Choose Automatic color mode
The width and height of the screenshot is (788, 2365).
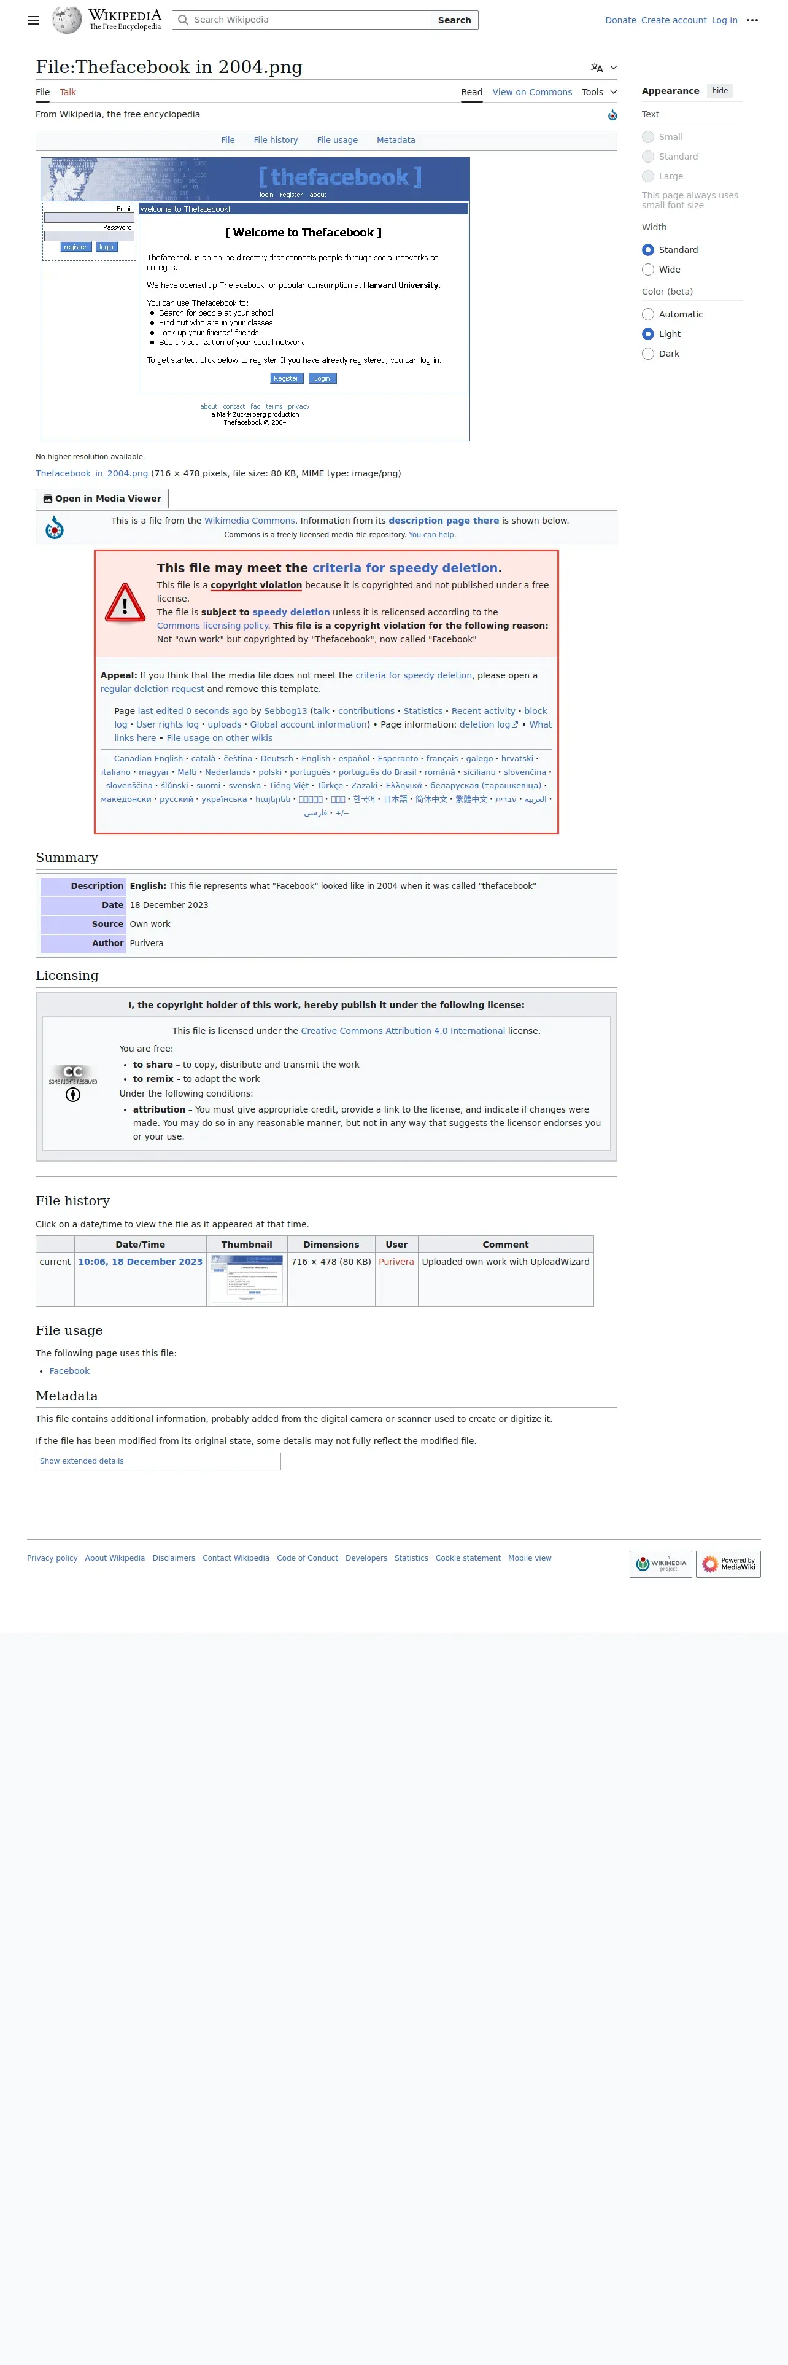coord(647,314)
